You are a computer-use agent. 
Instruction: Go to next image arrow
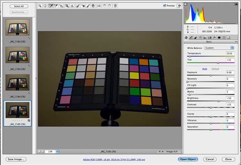[163, 151]
